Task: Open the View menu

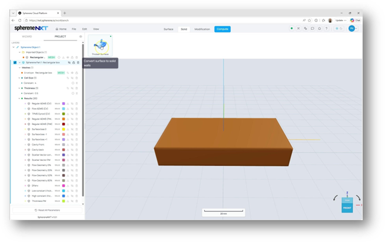Action: coord(96,29)
